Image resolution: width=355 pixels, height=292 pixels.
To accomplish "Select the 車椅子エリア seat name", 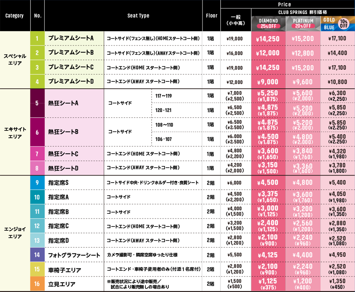I will [x=64, y=270].
